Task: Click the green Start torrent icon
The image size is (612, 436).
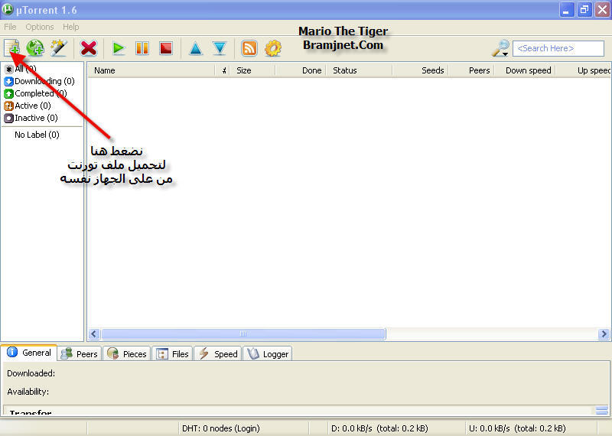Action: tap(119, 48)
